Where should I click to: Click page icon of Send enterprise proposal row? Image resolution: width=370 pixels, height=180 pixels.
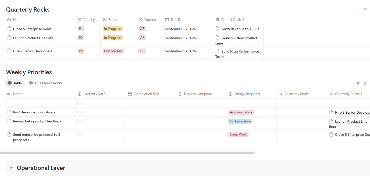point(9,134)
